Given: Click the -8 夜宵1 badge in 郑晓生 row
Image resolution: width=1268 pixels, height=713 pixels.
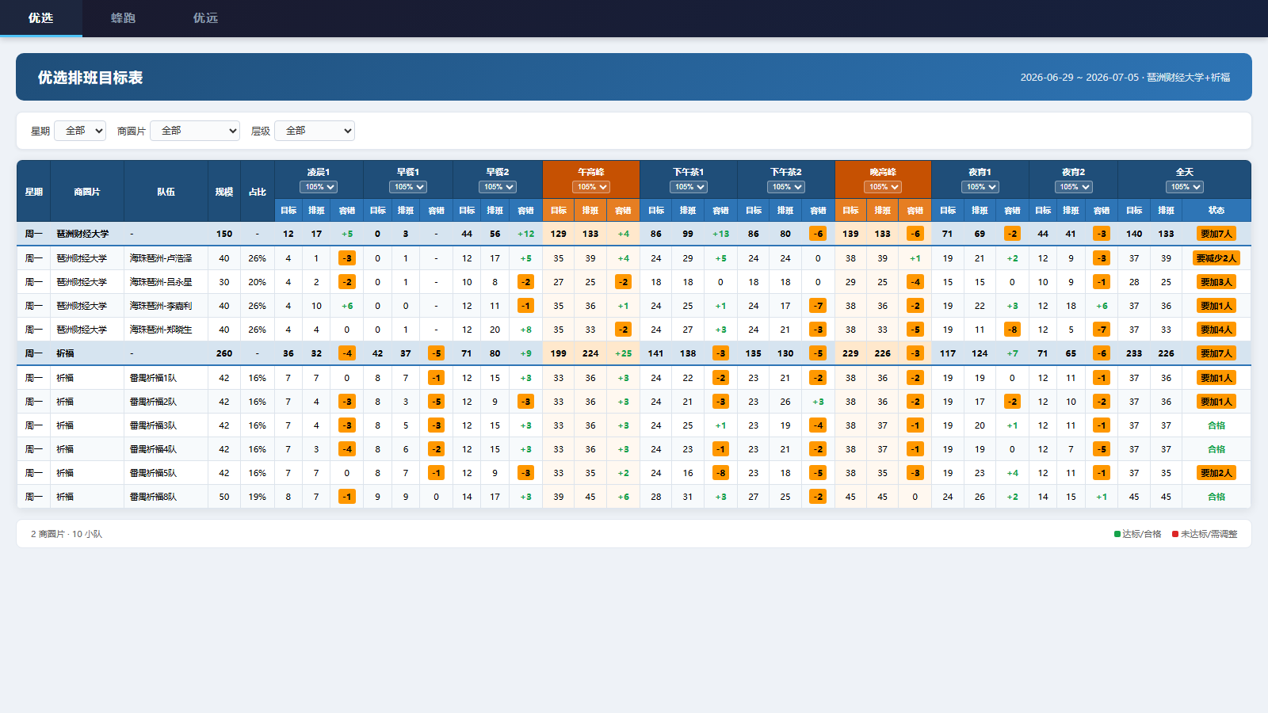Looking at the screenshot, I should click(1012, 330).
